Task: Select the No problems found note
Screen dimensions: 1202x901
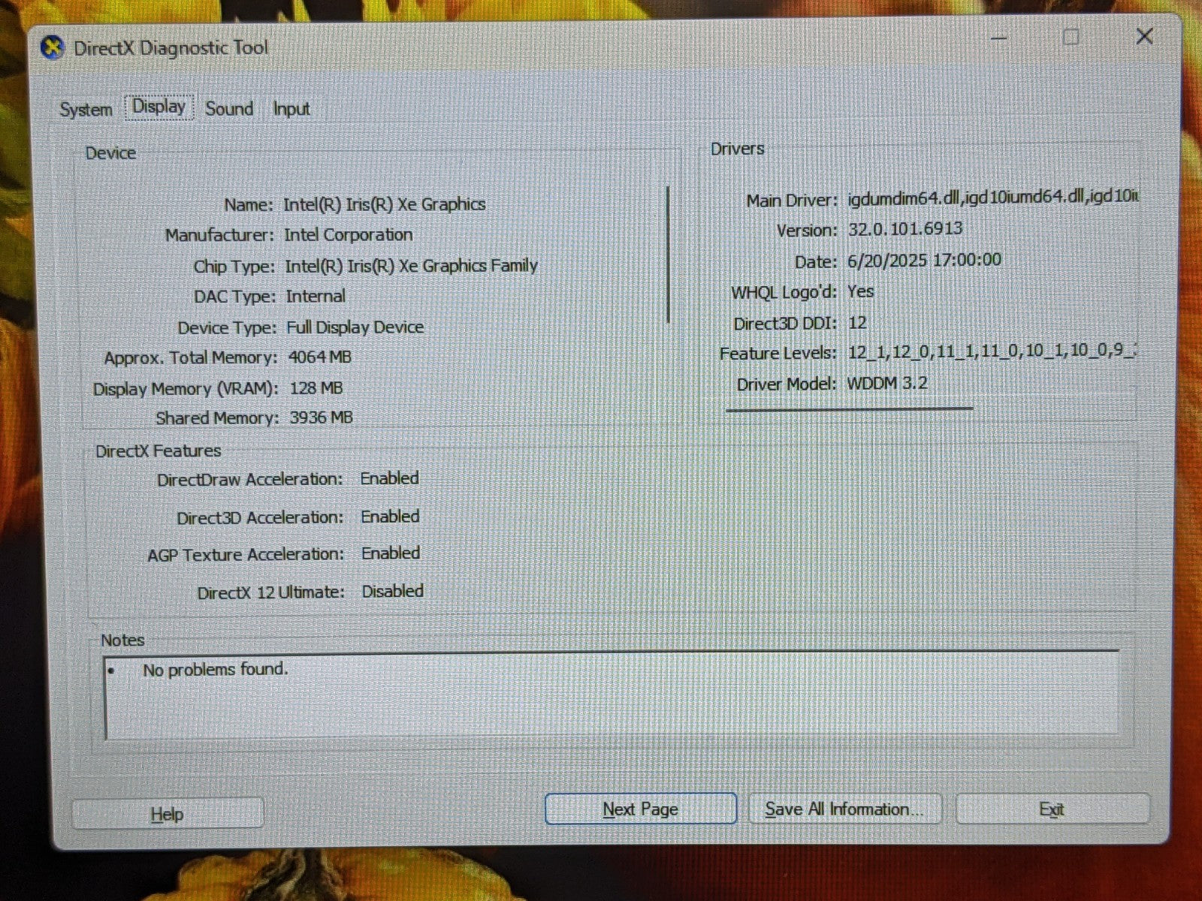Action: tap(215, 668)
